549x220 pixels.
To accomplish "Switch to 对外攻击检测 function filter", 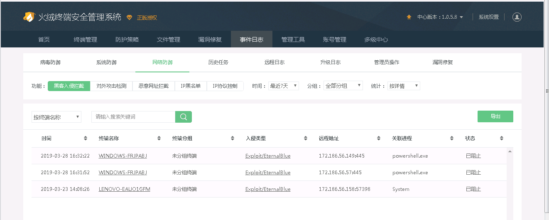I will (111, 86).
